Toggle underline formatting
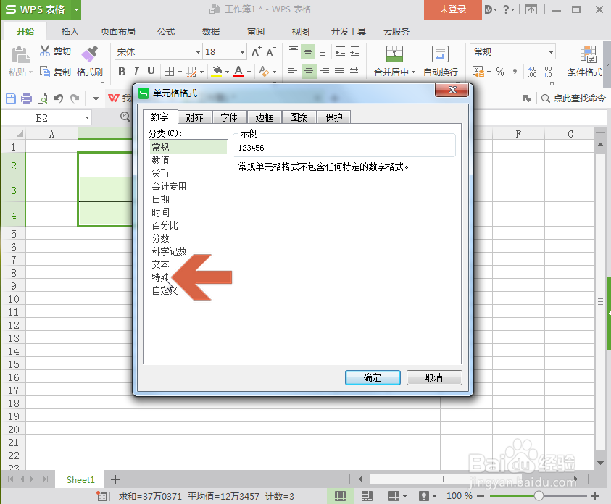The height and width of the screenshot is (504, 611). [150, 72]
